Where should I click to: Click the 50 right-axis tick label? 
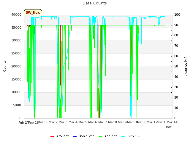(176, 66)
